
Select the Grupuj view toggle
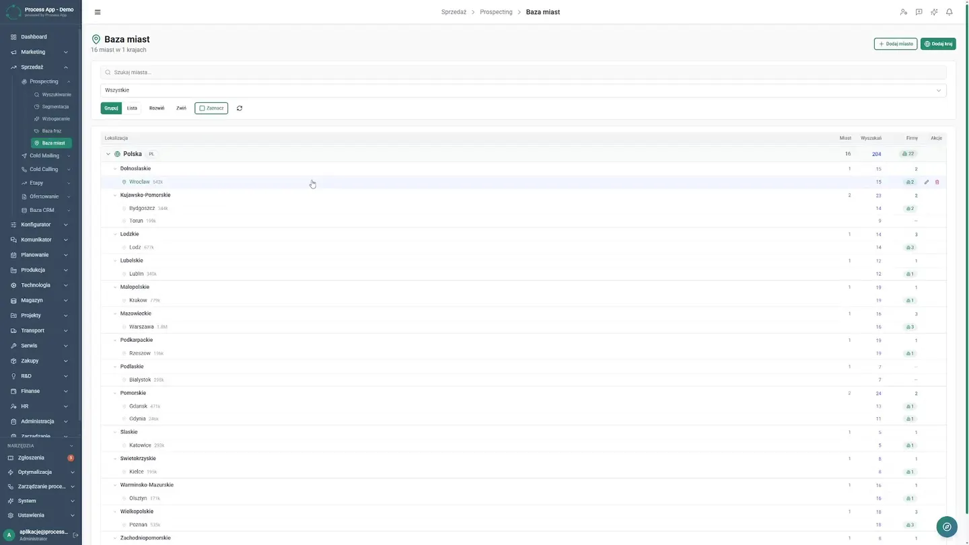pos(111,108)
